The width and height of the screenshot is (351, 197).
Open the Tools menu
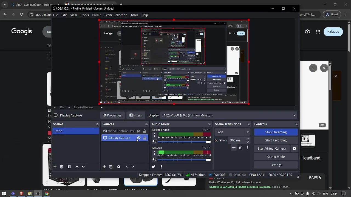(134, 15)
